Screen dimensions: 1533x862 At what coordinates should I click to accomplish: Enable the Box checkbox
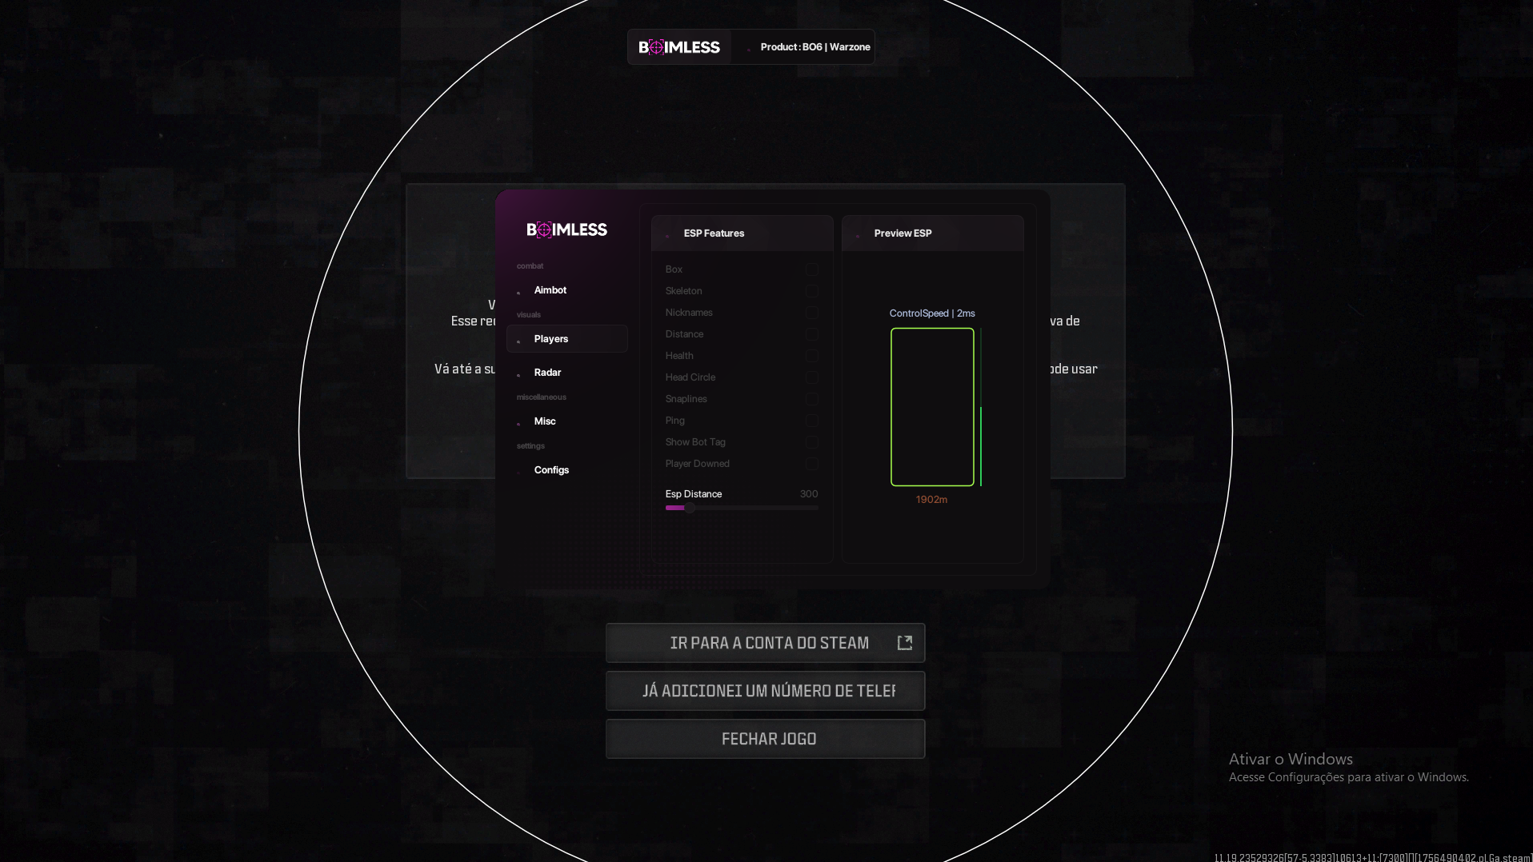811,269
